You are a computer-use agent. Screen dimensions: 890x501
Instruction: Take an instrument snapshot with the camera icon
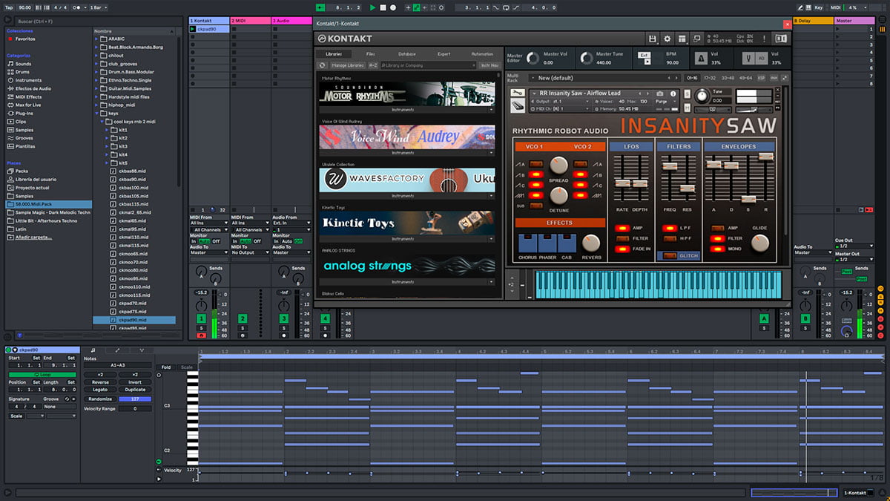point(659,93)
